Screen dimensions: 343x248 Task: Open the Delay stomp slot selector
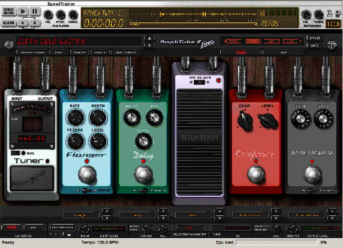coord(137,215)
